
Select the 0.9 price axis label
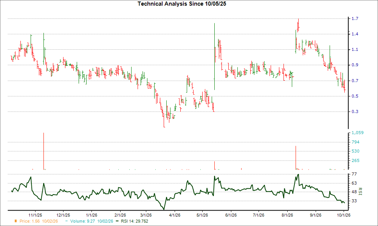click(x=355, y=65)
